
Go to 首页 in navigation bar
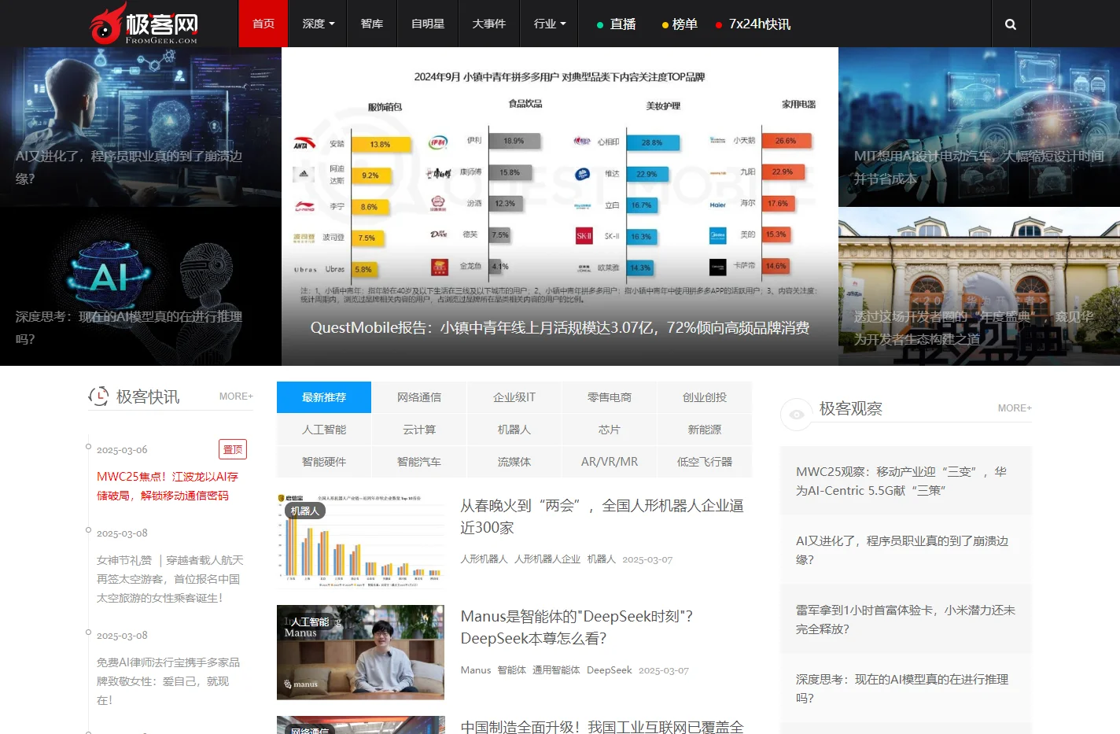coord(263,24)
